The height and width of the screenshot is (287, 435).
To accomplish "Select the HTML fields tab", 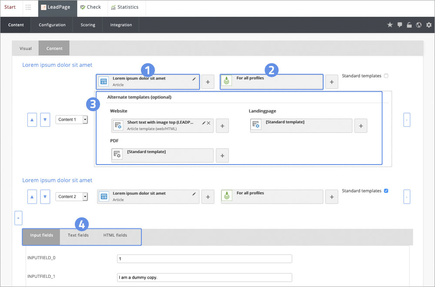I will pyautogui.click(x=115, y=235).
